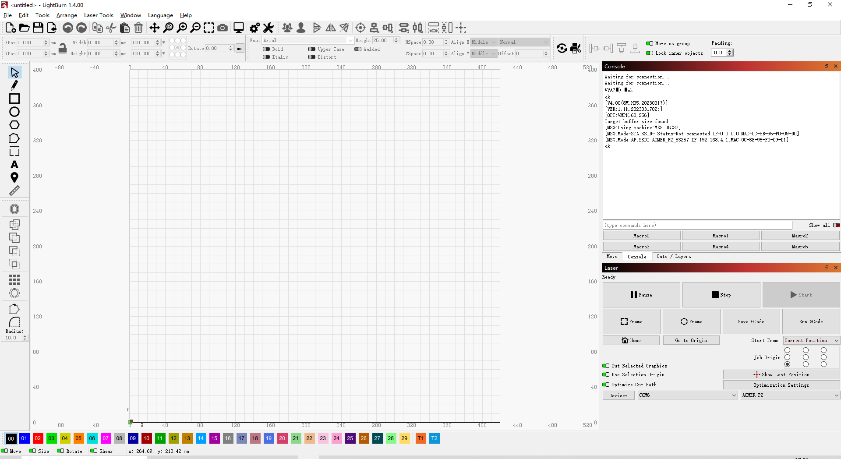Click the Save project floppy icon
This screenshot has height=459, width=841.
(x=38, y=28)
